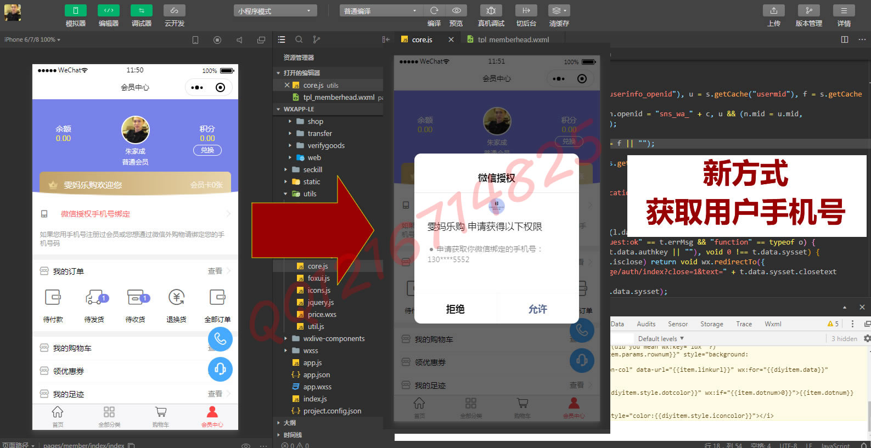871x448 pixels.
Task: Toggle the 编辑器 editor panel button
Action: click(x=109, y=10)
